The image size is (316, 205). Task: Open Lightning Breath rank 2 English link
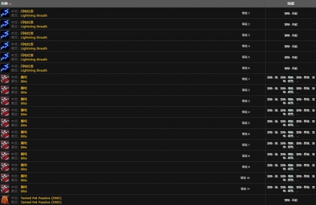(x=34, y=26)
